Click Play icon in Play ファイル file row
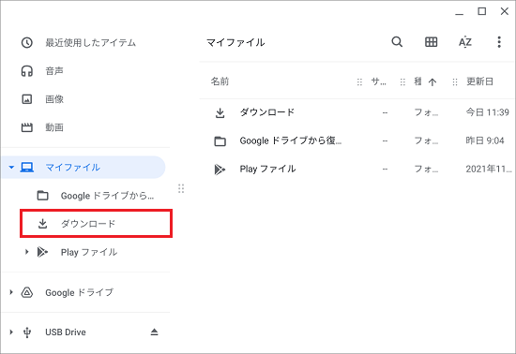 [220, 170]
